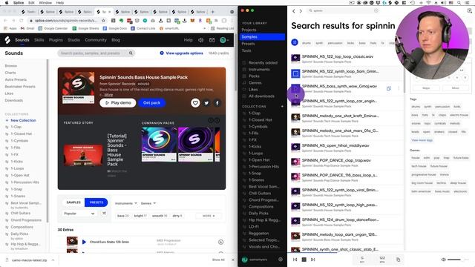Switch to the Presets toggle on pack page
The width and height of the screenshot is (475, 267).
pyautogui.click(x=96, y=202)
